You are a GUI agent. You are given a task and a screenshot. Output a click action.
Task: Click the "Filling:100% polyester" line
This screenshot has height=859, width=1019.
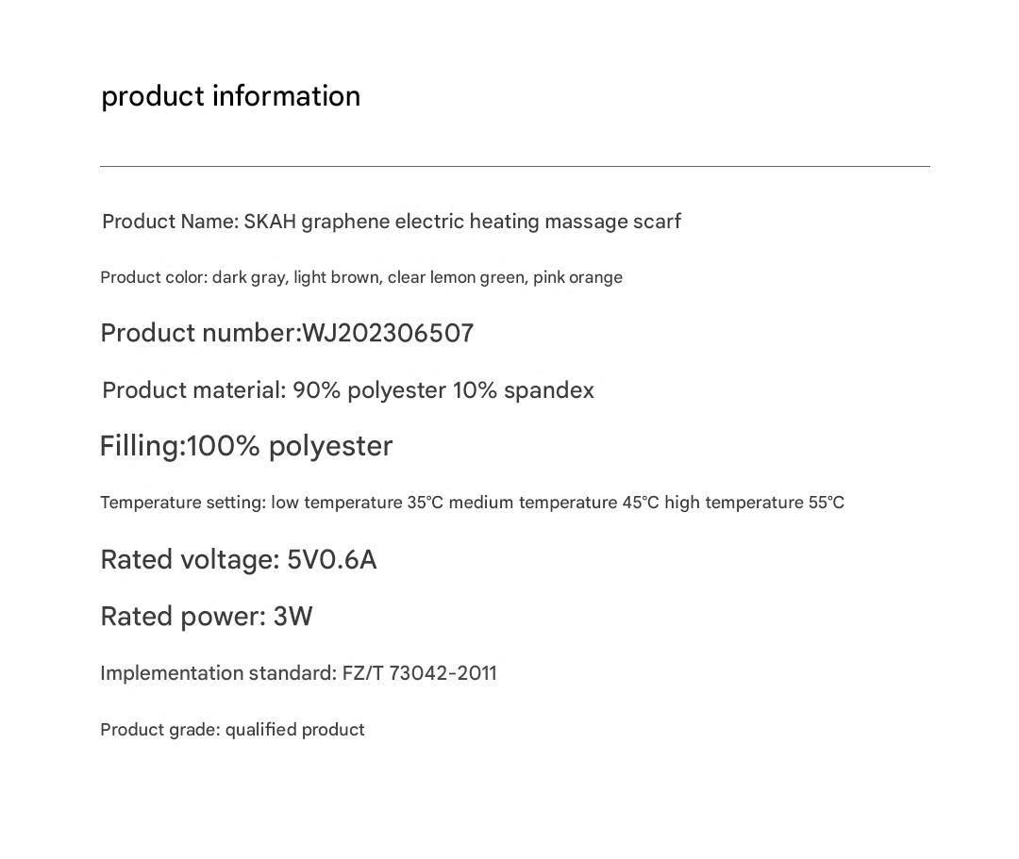pyautogui.click(x=246, y=446)
